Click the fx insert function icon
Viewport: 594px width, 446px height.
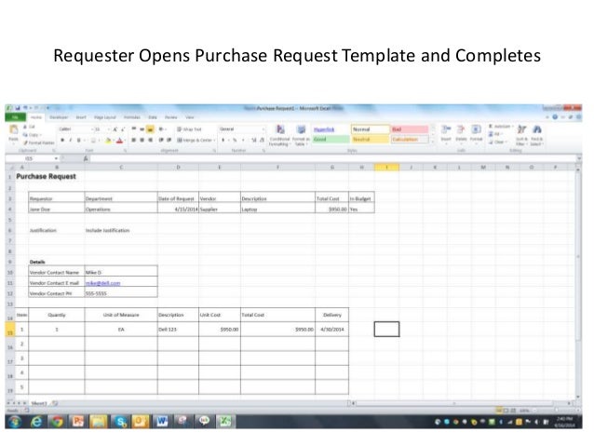coord(86,158)
